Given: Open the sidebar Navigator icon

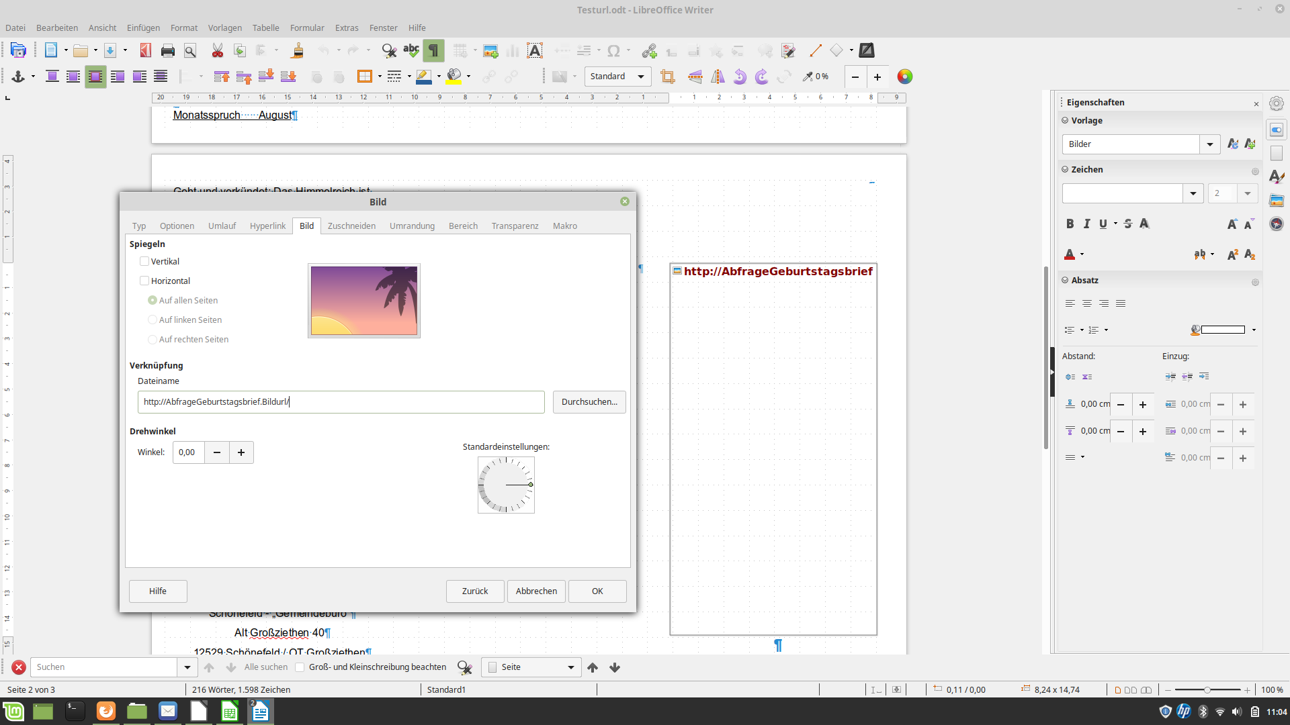Looking at the screenshot, I should pyautogui.click(x=1277, y=224).
